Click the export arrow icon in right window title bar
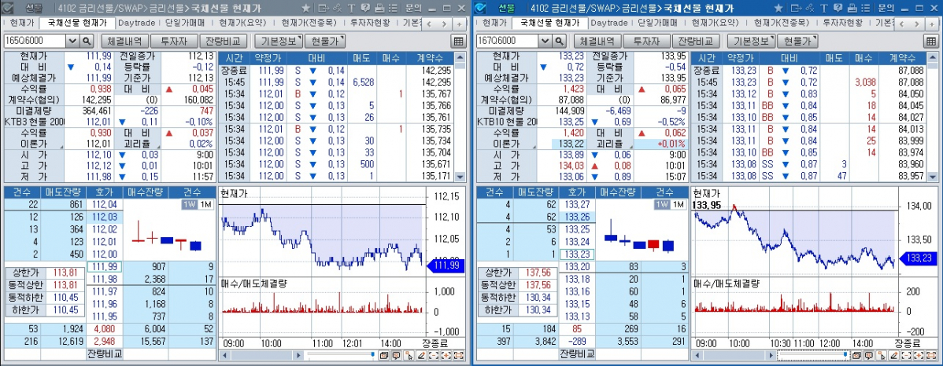Screen dimensions: 943x366 point(797,9)
